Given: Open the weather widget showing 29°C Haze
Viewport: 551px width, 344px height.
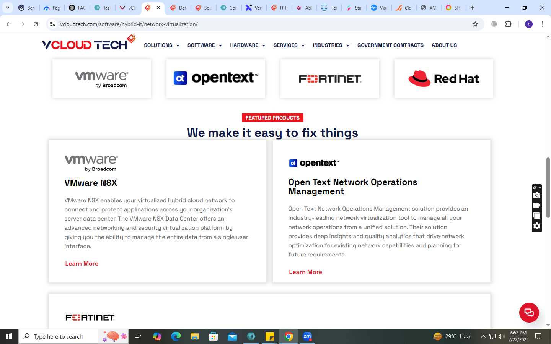Looking at the screenshot, I should [x=452, y=336].
